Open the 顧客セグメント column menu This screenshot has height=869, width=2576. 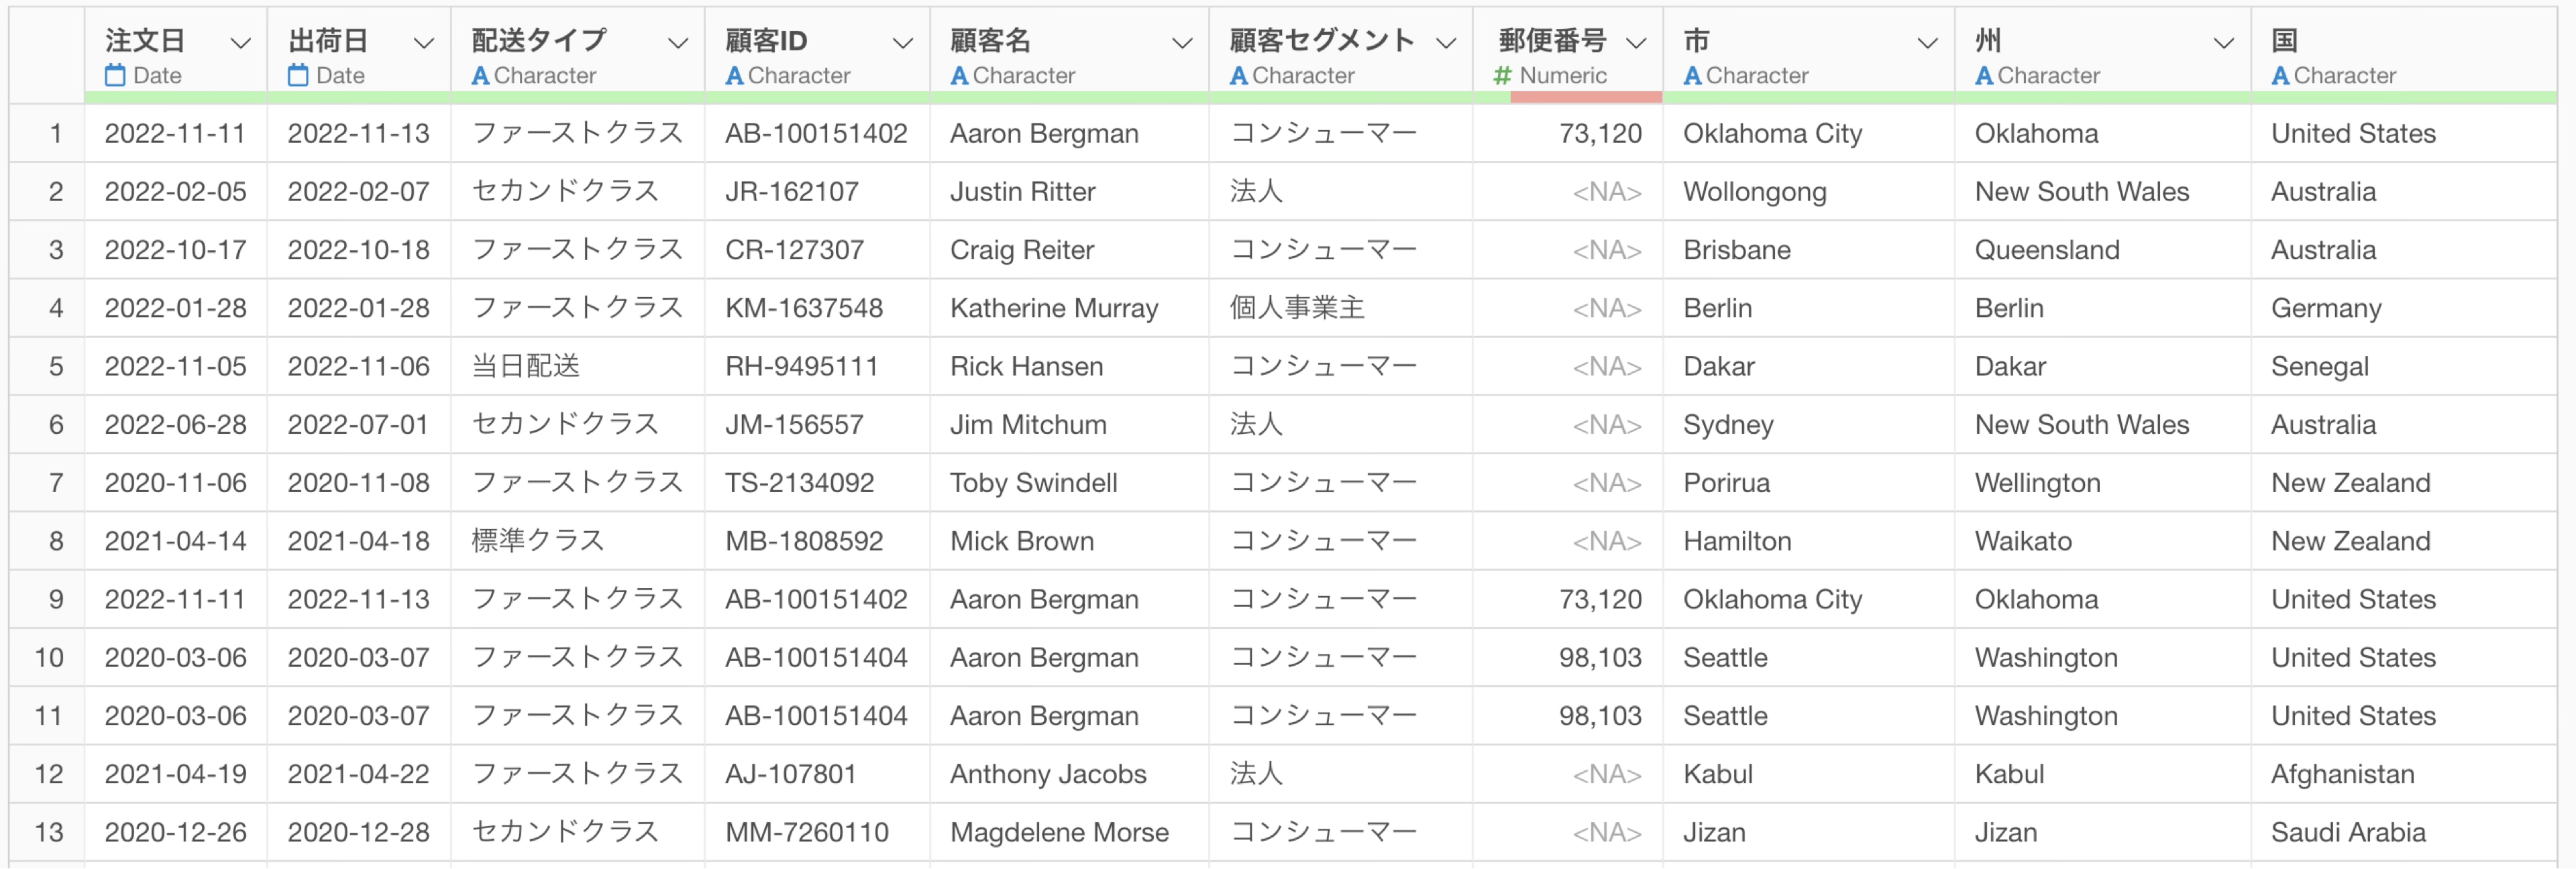1445,43
